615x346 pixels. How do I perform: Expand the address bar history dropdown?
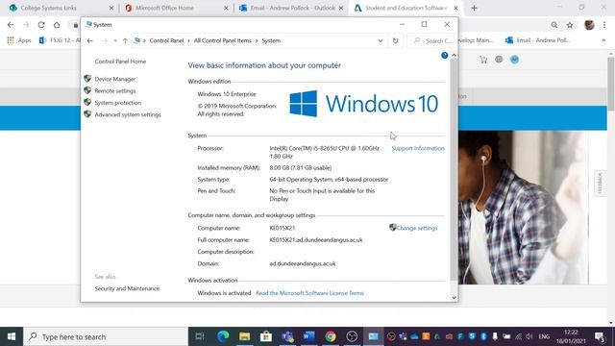tap(381, 40)
